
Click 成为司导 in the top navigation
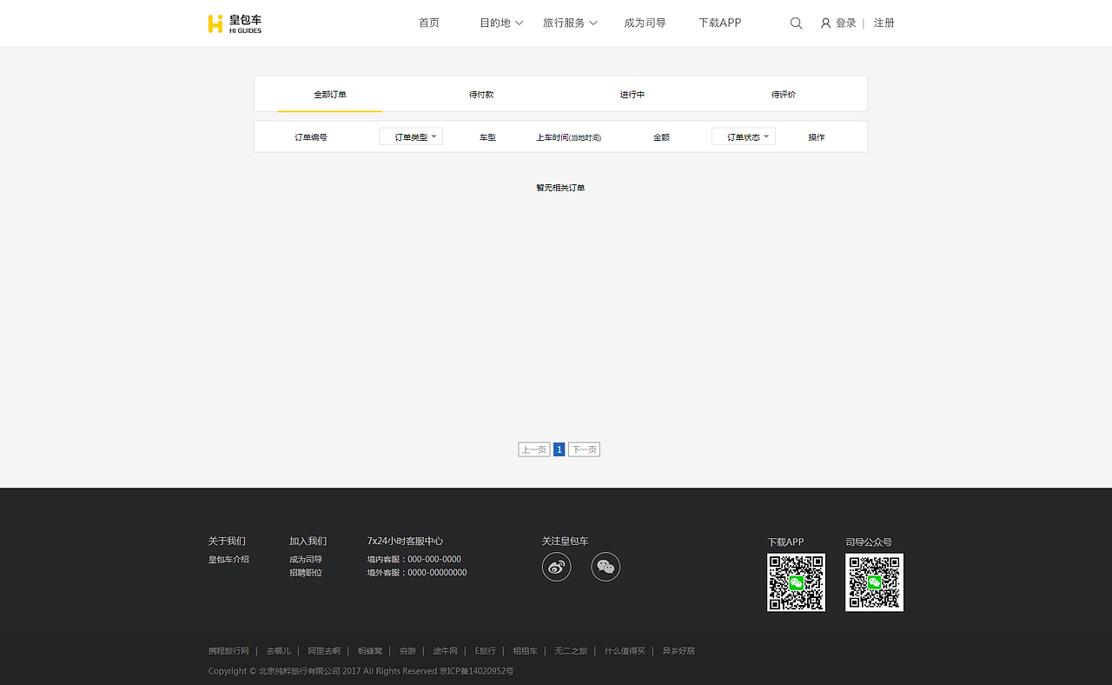[x=645, y=23]
